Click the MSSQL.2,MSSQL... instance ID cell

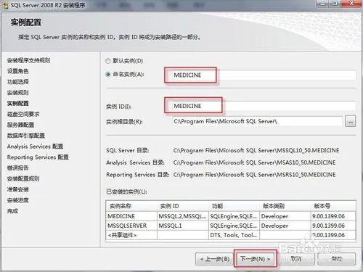[x=183, y=216]
